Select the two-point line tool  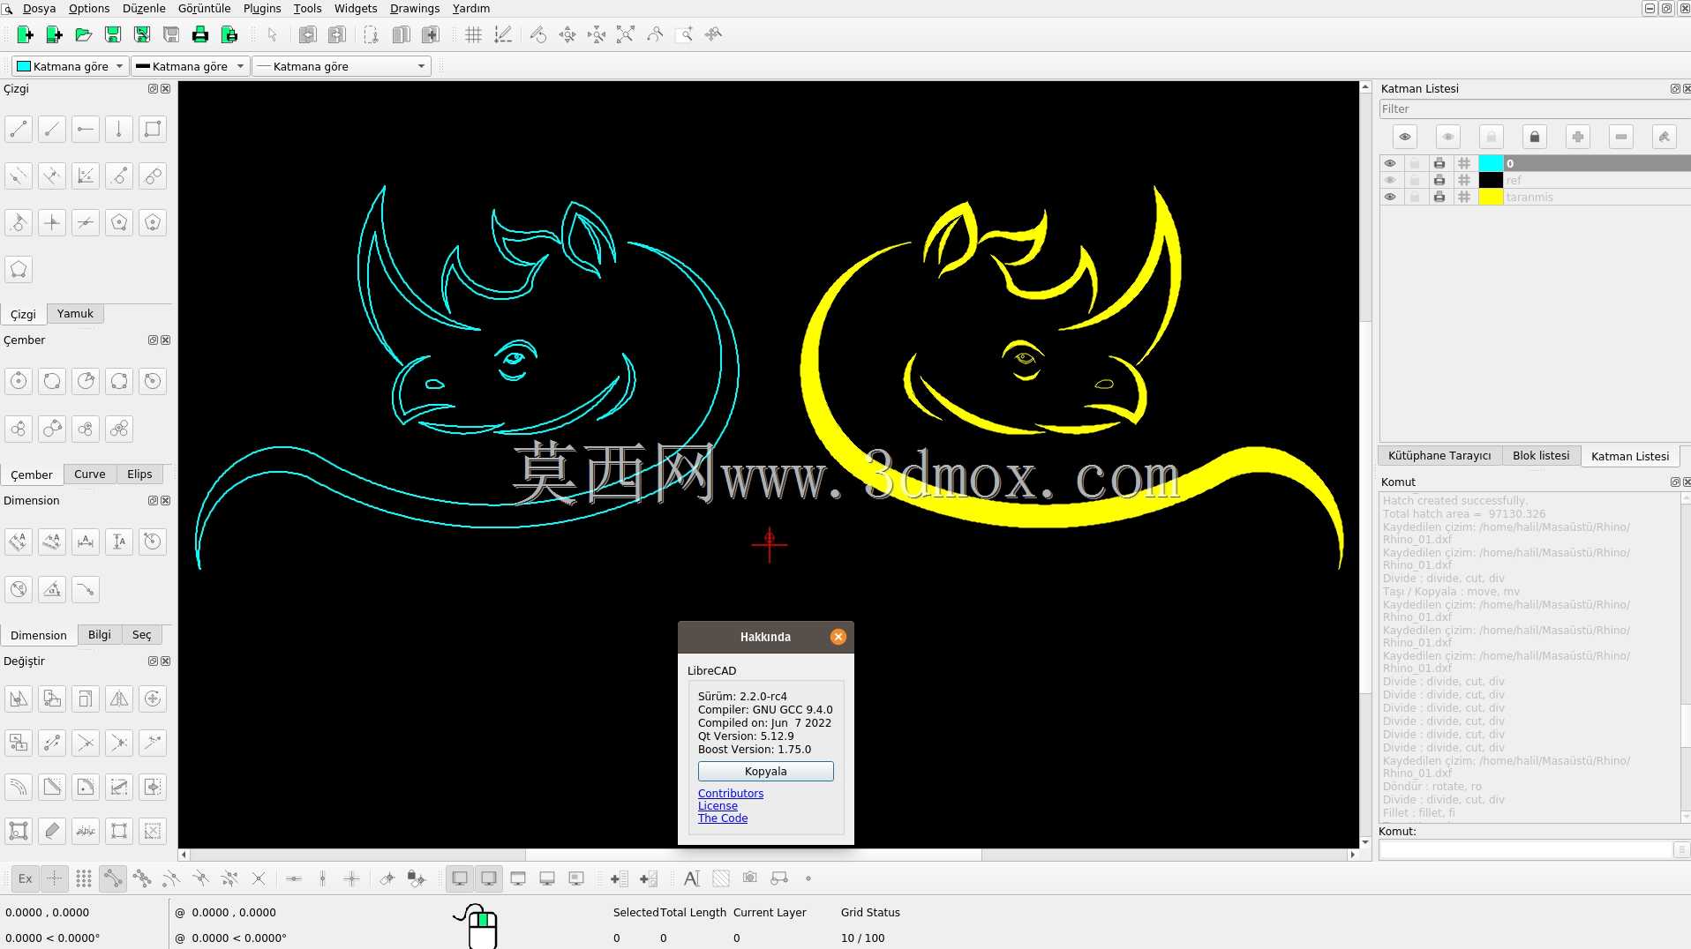click(x=19, y=130)
